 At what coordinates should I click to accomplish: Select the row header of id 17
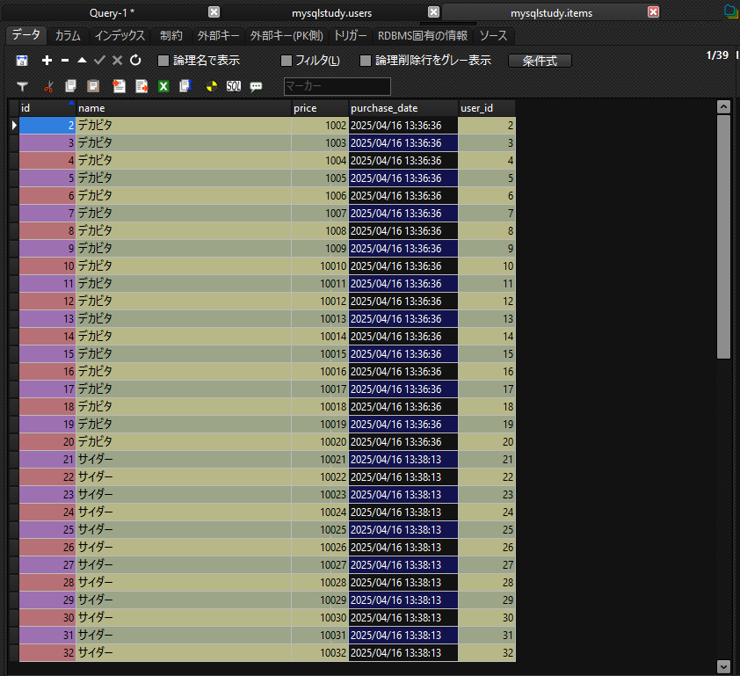pos(14,389)
